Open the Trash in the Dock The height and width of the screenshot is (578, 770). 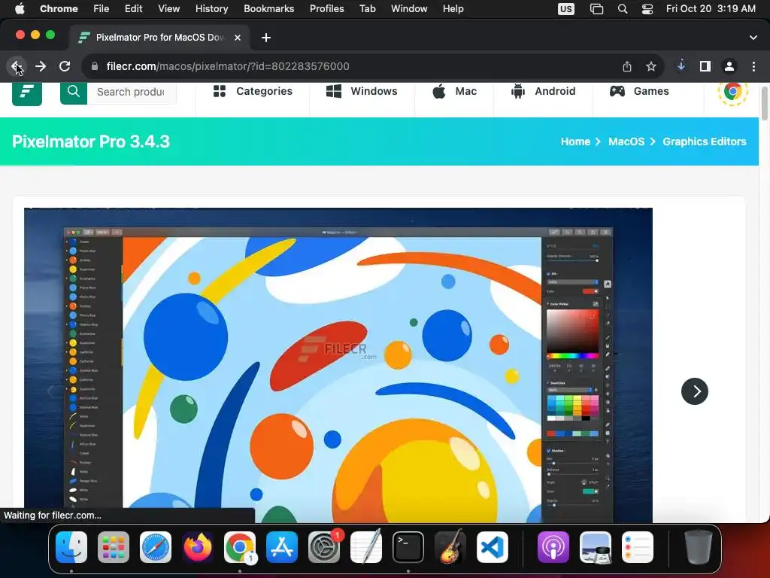699,547
